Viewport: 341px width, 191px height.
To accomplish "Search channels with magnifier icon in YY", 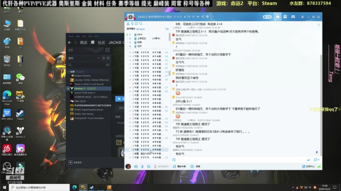I will [141, 24].
